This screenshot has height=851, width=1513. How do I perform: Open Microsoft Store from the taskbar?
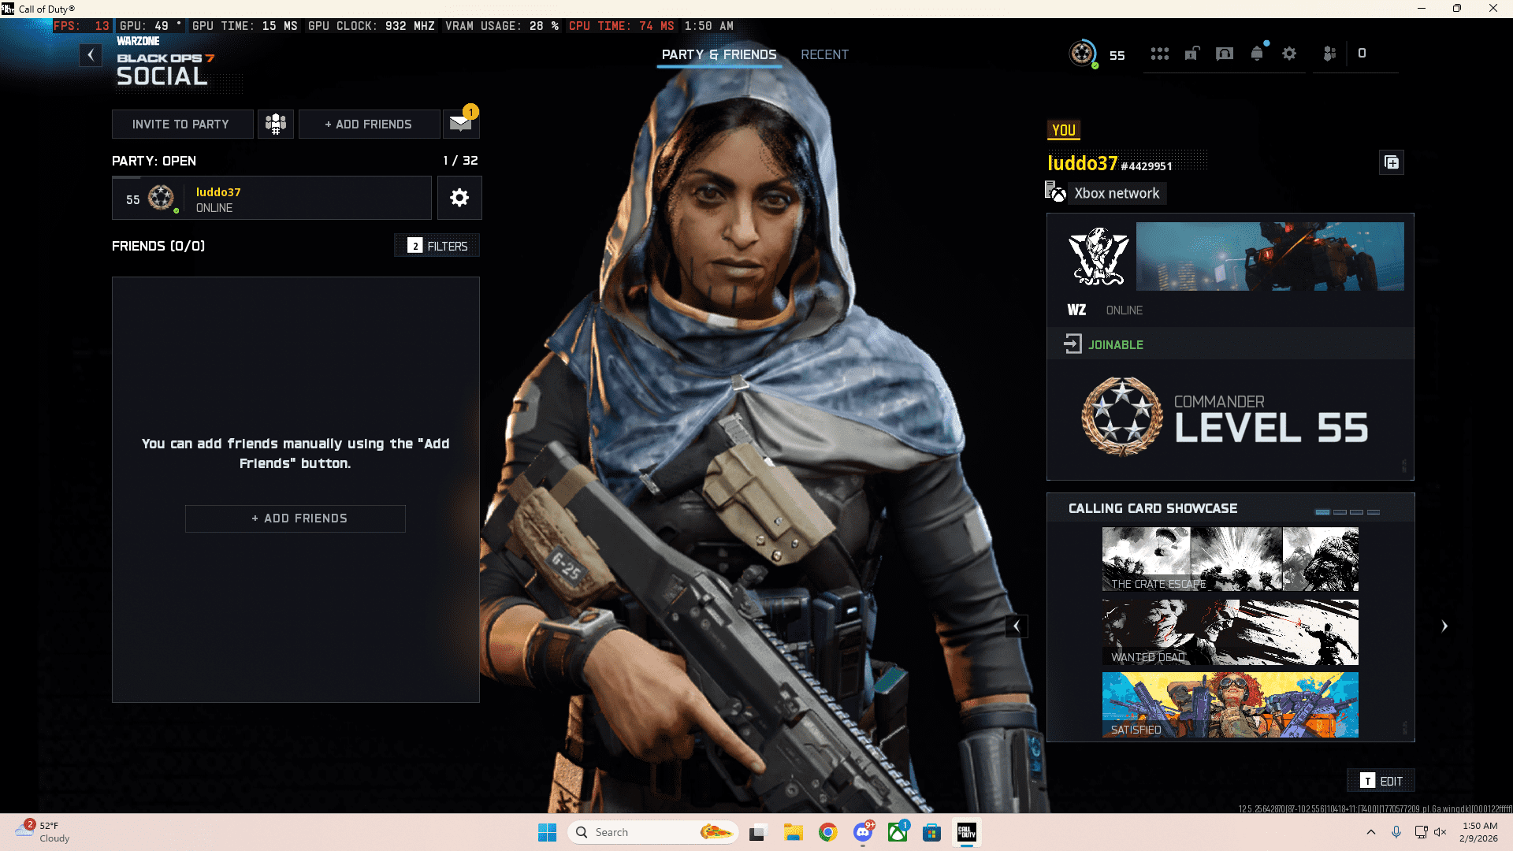tap(932, 832)
